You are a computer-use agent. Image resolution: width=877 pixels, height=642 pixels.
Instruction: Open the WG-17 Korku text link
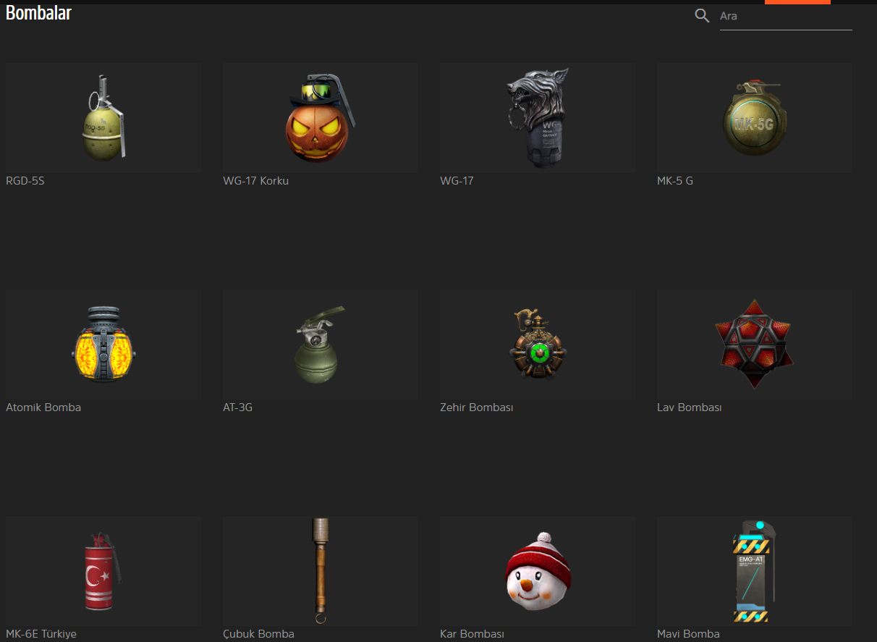click(256, 181)
